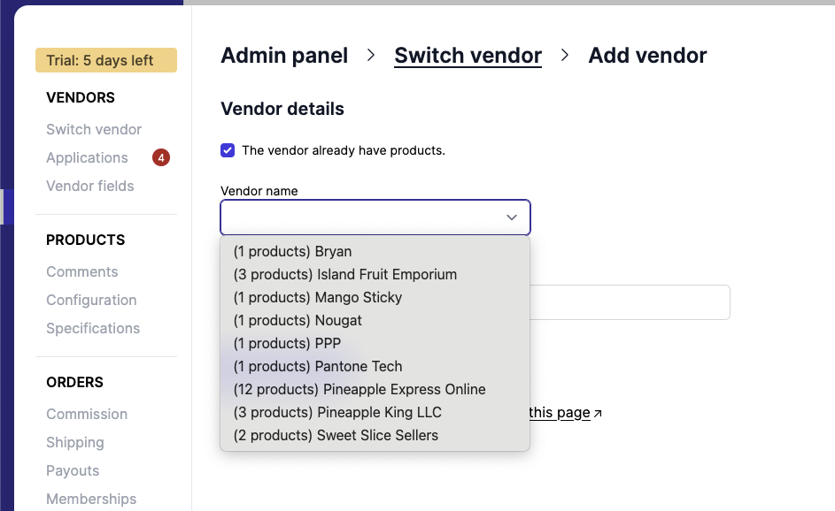
Task: Open the Shipping settings under Orders
Action: (74, 442)
